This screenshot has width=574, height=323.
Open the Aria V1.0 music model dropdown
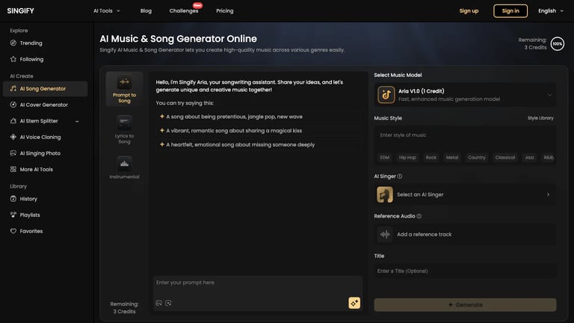click(x=465, y=95)
